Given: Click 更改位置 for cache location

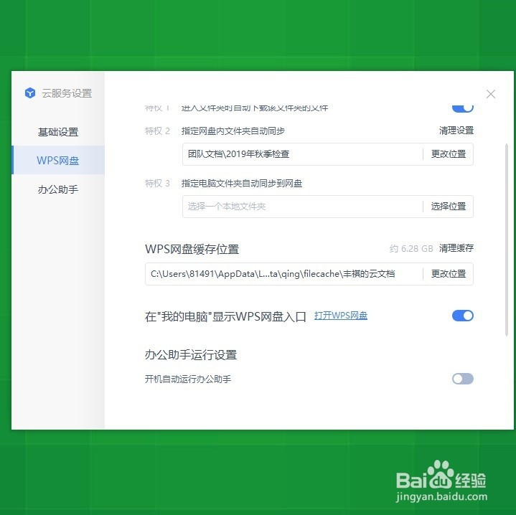Looking at the screenshot, I should click(449, 273).
